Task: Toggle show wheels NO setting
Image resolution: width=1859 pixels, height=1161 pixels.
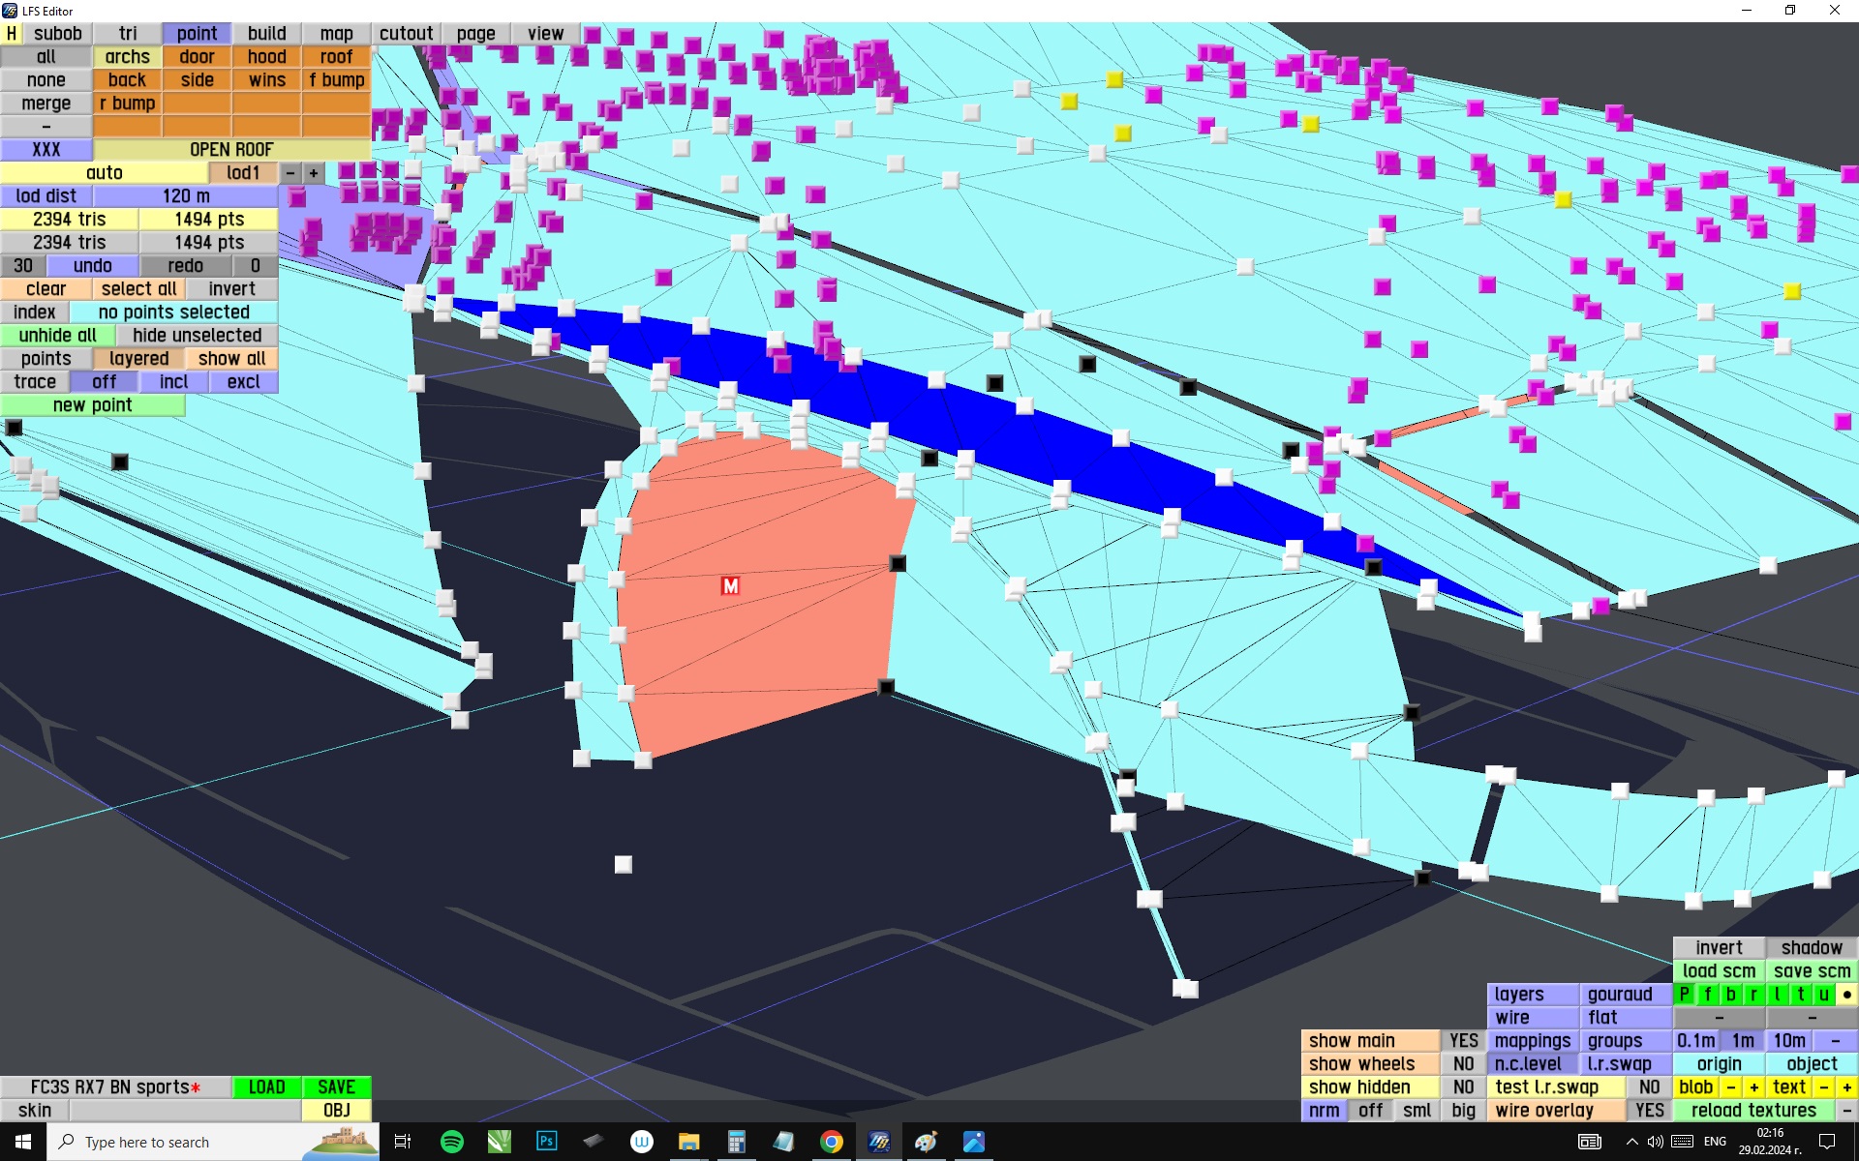Action: tap(1463, 1064)
